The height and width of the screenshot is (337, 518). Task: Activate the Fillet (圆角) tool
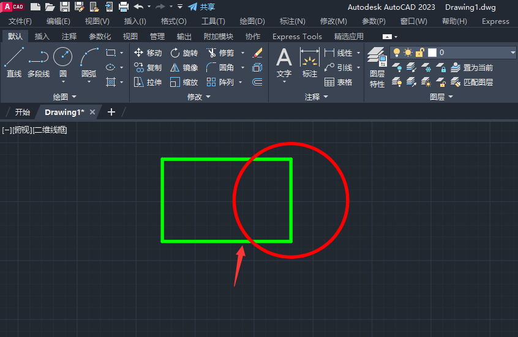coord(220,68)
